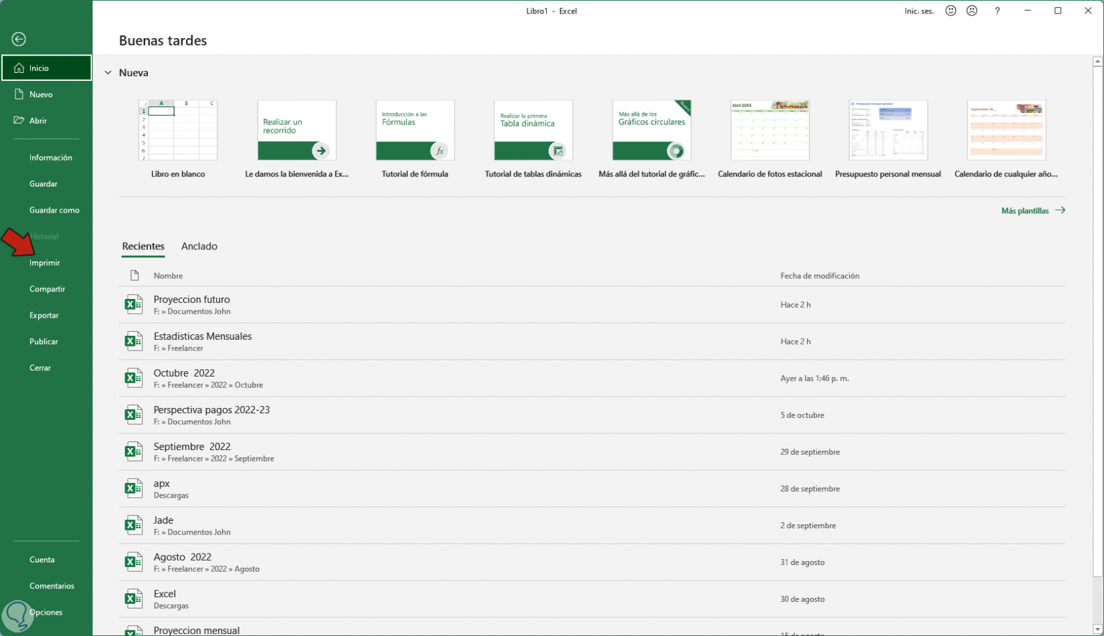The height and width of the screenshot is (636, 1104).
Task: Click the Excel icon for Octubre 2022
Action: pyautogui.click(x=134, y=378)
